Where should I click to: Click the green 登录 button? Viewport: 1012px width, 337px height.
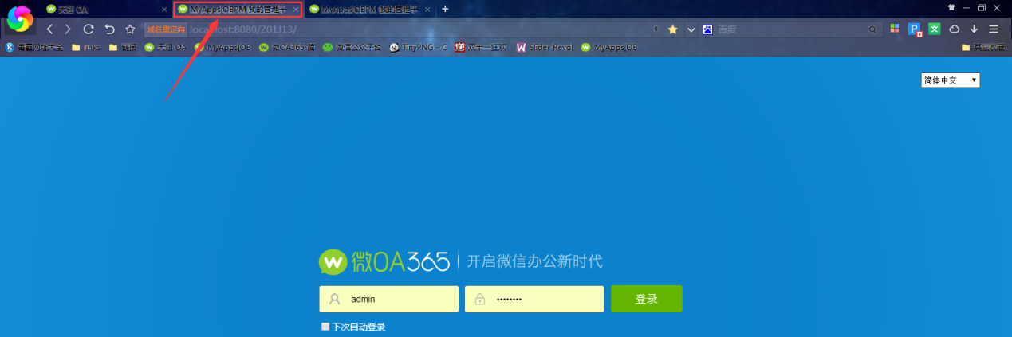pos(647,299)
